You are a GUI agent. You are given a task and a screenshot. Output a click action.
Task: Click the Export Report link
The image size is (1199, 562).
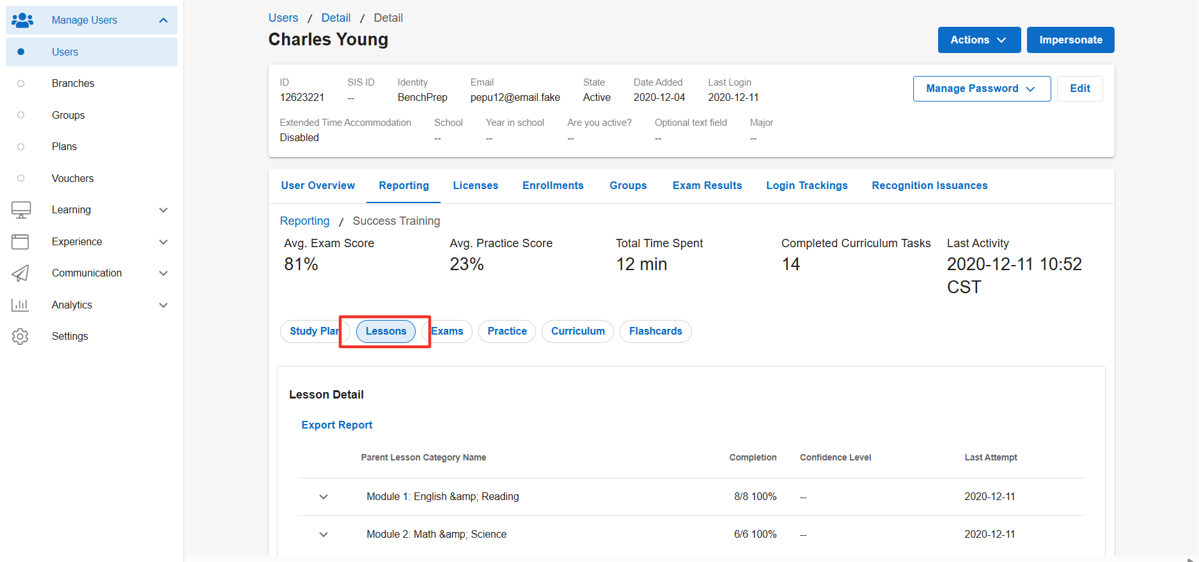coord(337,425)
